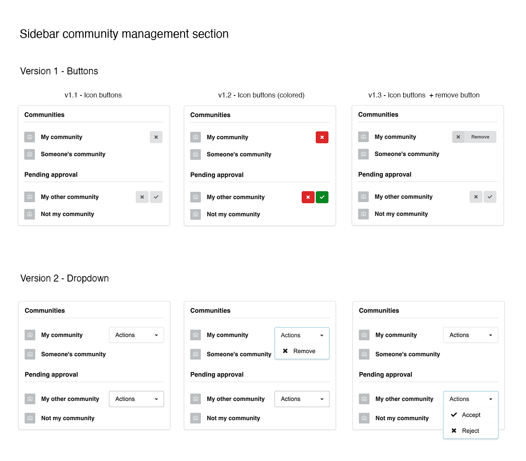This screenshot has width=526, height=461.
Task: Open the Actions dropdown for My community in Version 2
Action: point(136,335)
